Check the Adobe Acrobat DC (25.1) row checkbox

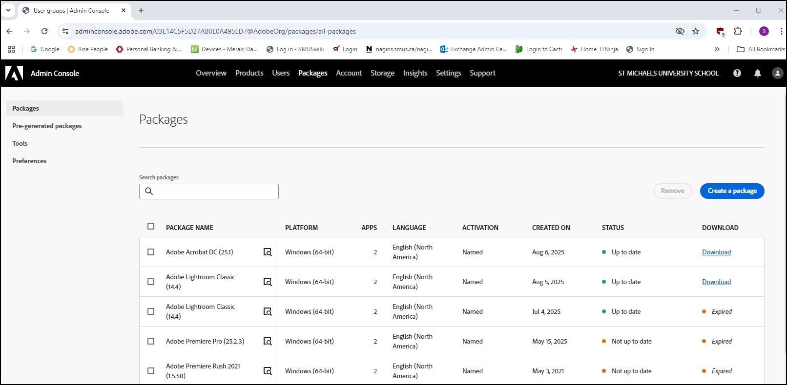151,252
